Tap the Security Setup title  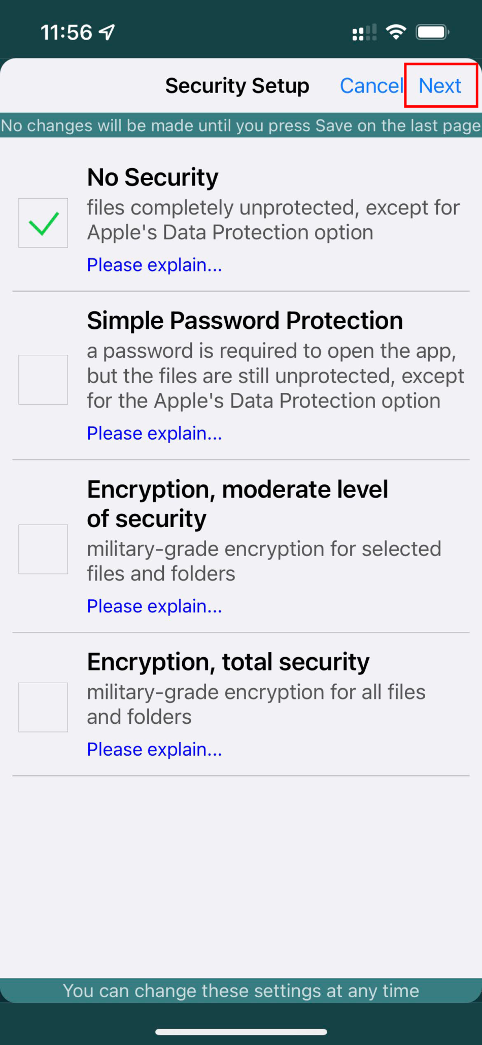coord(237,85)
